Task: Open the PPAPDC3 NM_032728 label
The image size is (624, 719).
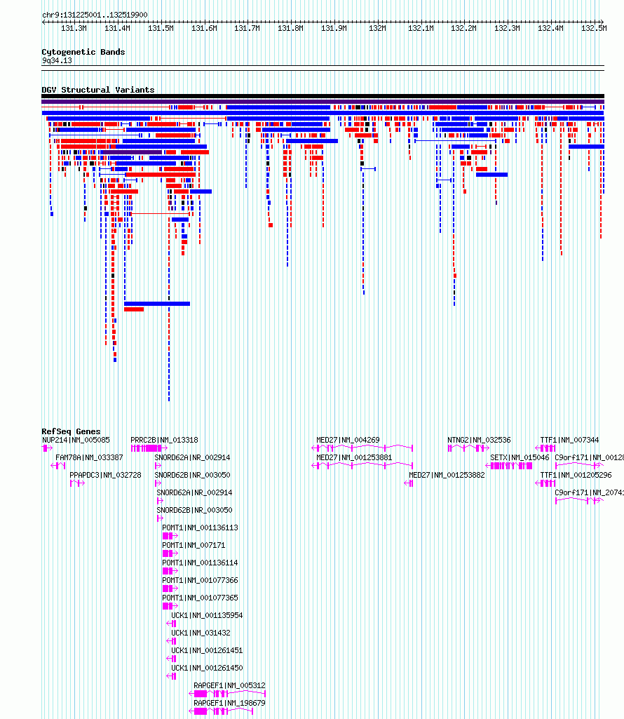Action: [x=105, y=475]
